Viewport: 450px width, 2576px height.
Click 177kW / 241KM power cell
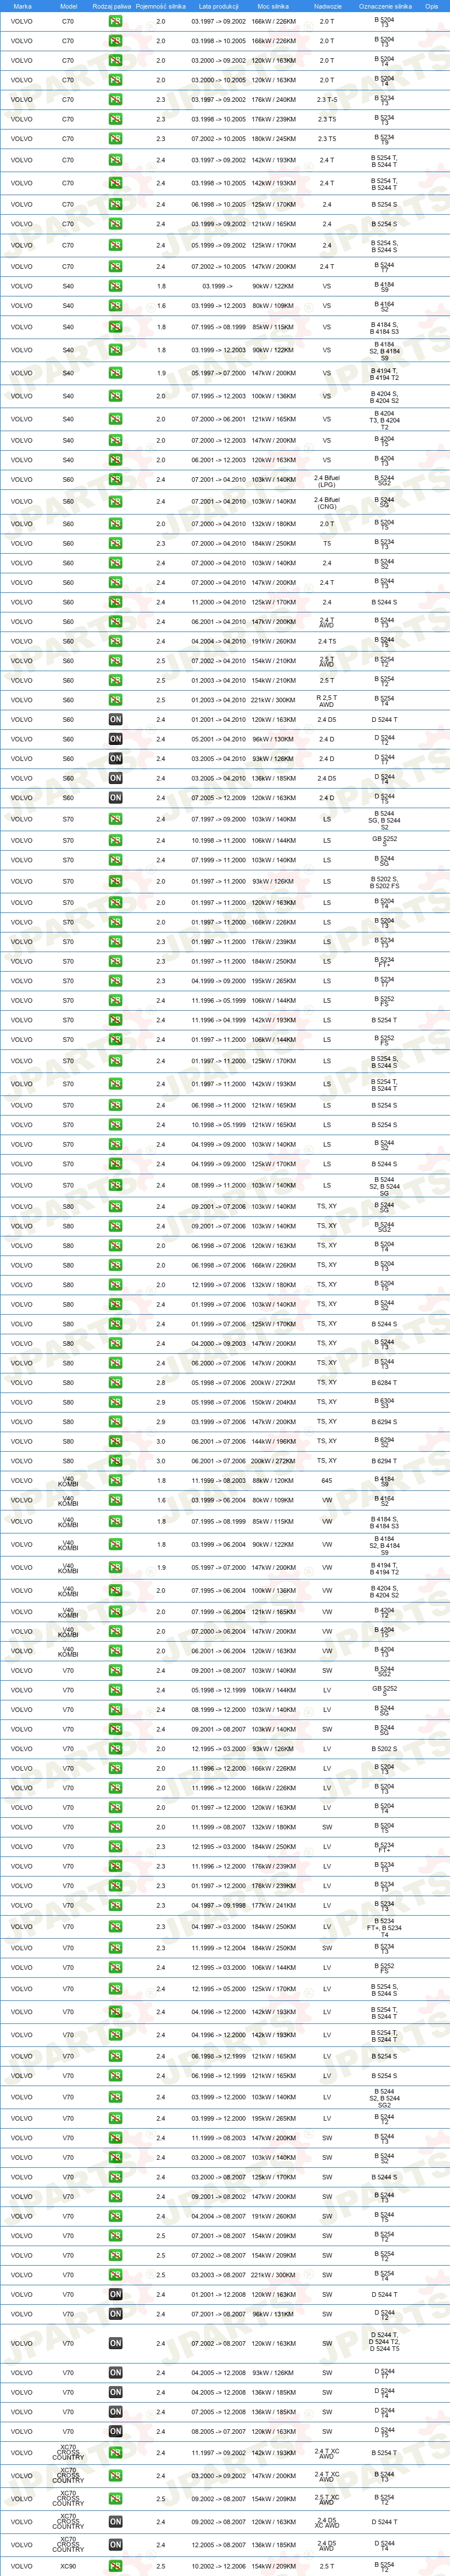273,1906
